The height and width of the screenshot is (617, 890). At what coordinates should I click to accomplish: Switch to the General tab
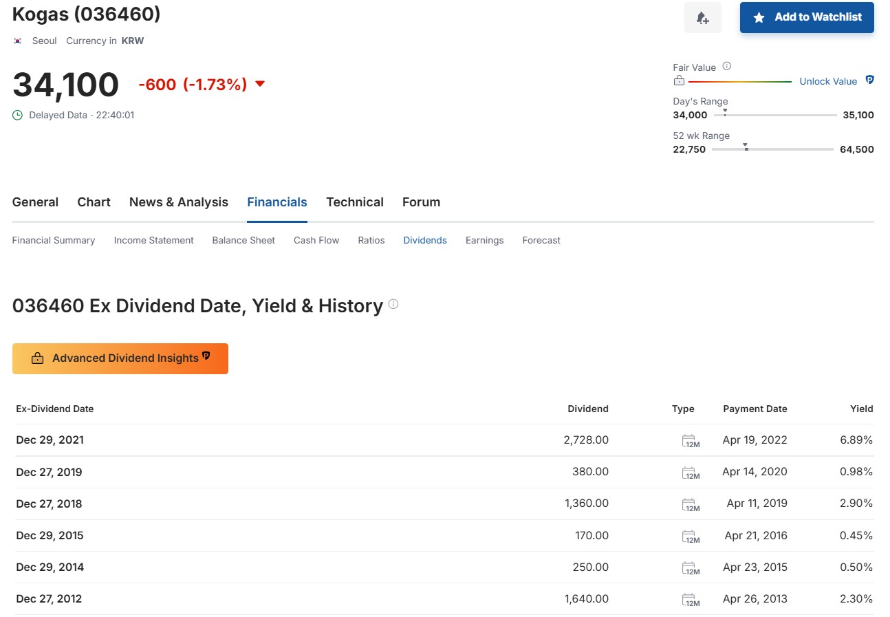[x=35, y=202]
